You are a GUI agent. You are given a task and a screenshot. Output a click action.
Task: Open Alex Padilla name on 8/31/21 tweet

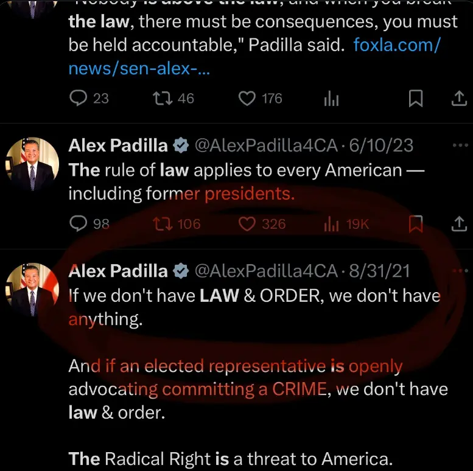click(x=118, y=271)
